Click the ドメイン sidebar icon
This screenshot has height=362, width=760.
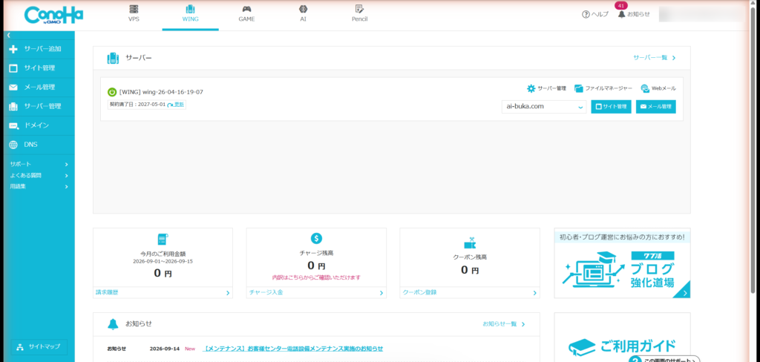point(13,125)
